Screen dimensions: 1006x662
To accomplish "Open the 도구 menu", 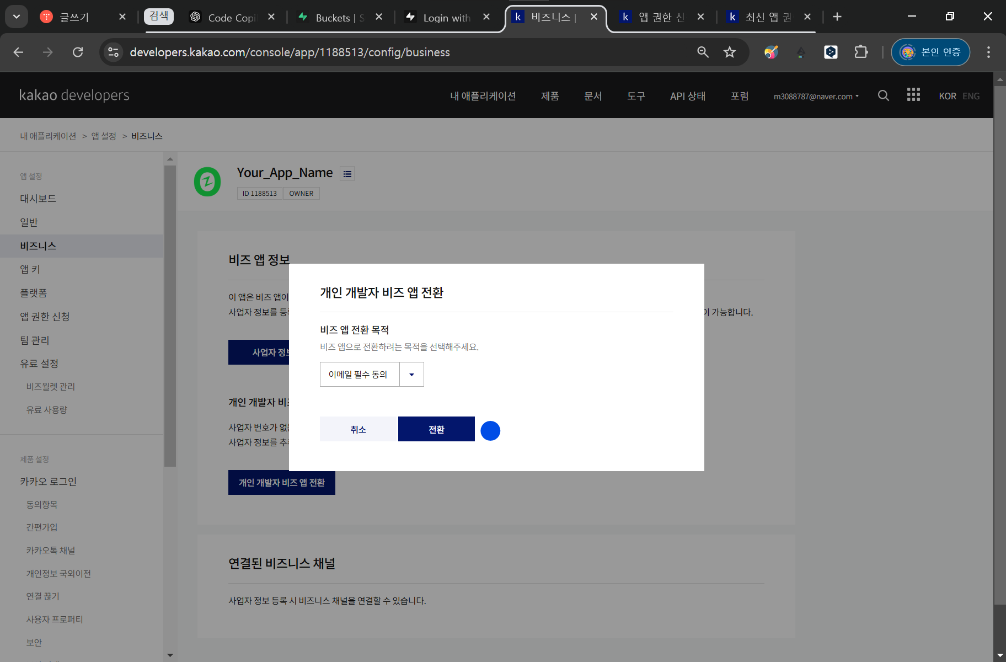I will coord(636,96).
